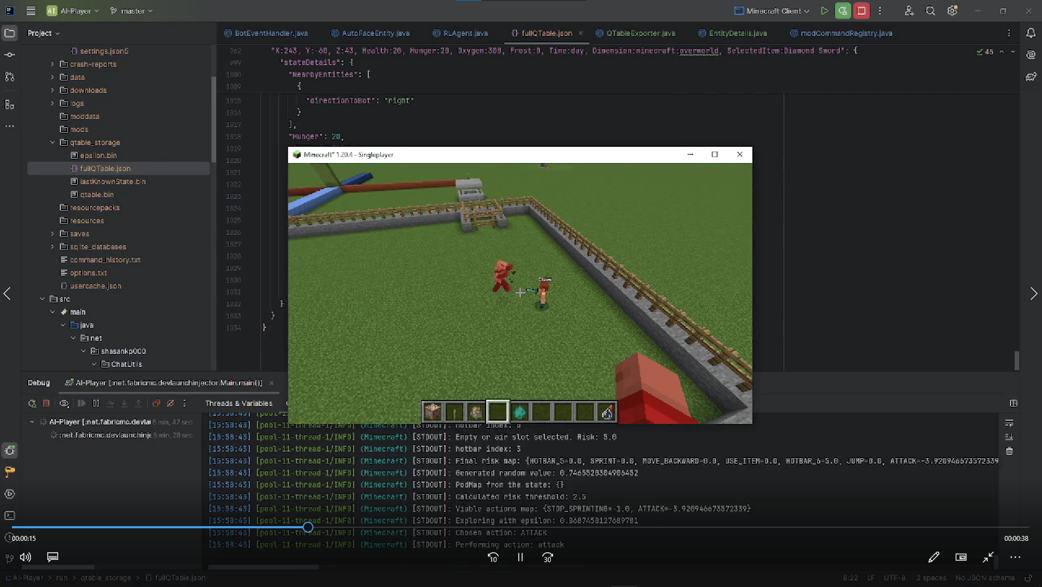The width and height of the screenshot is (1042, 587).
Task: Select the Debug tool window icon
Action: [10, 450]
